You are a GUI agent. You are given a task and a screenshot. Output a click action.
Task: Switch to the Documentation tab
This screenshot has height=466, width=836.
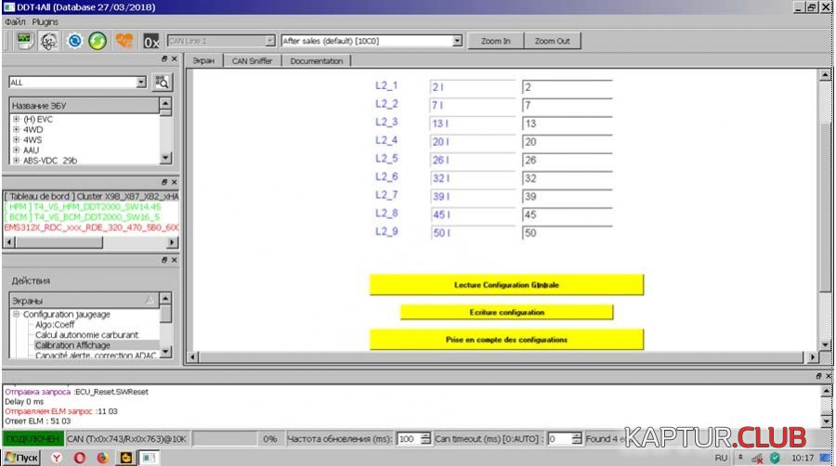pyautogui.click(x=316, y=61)
